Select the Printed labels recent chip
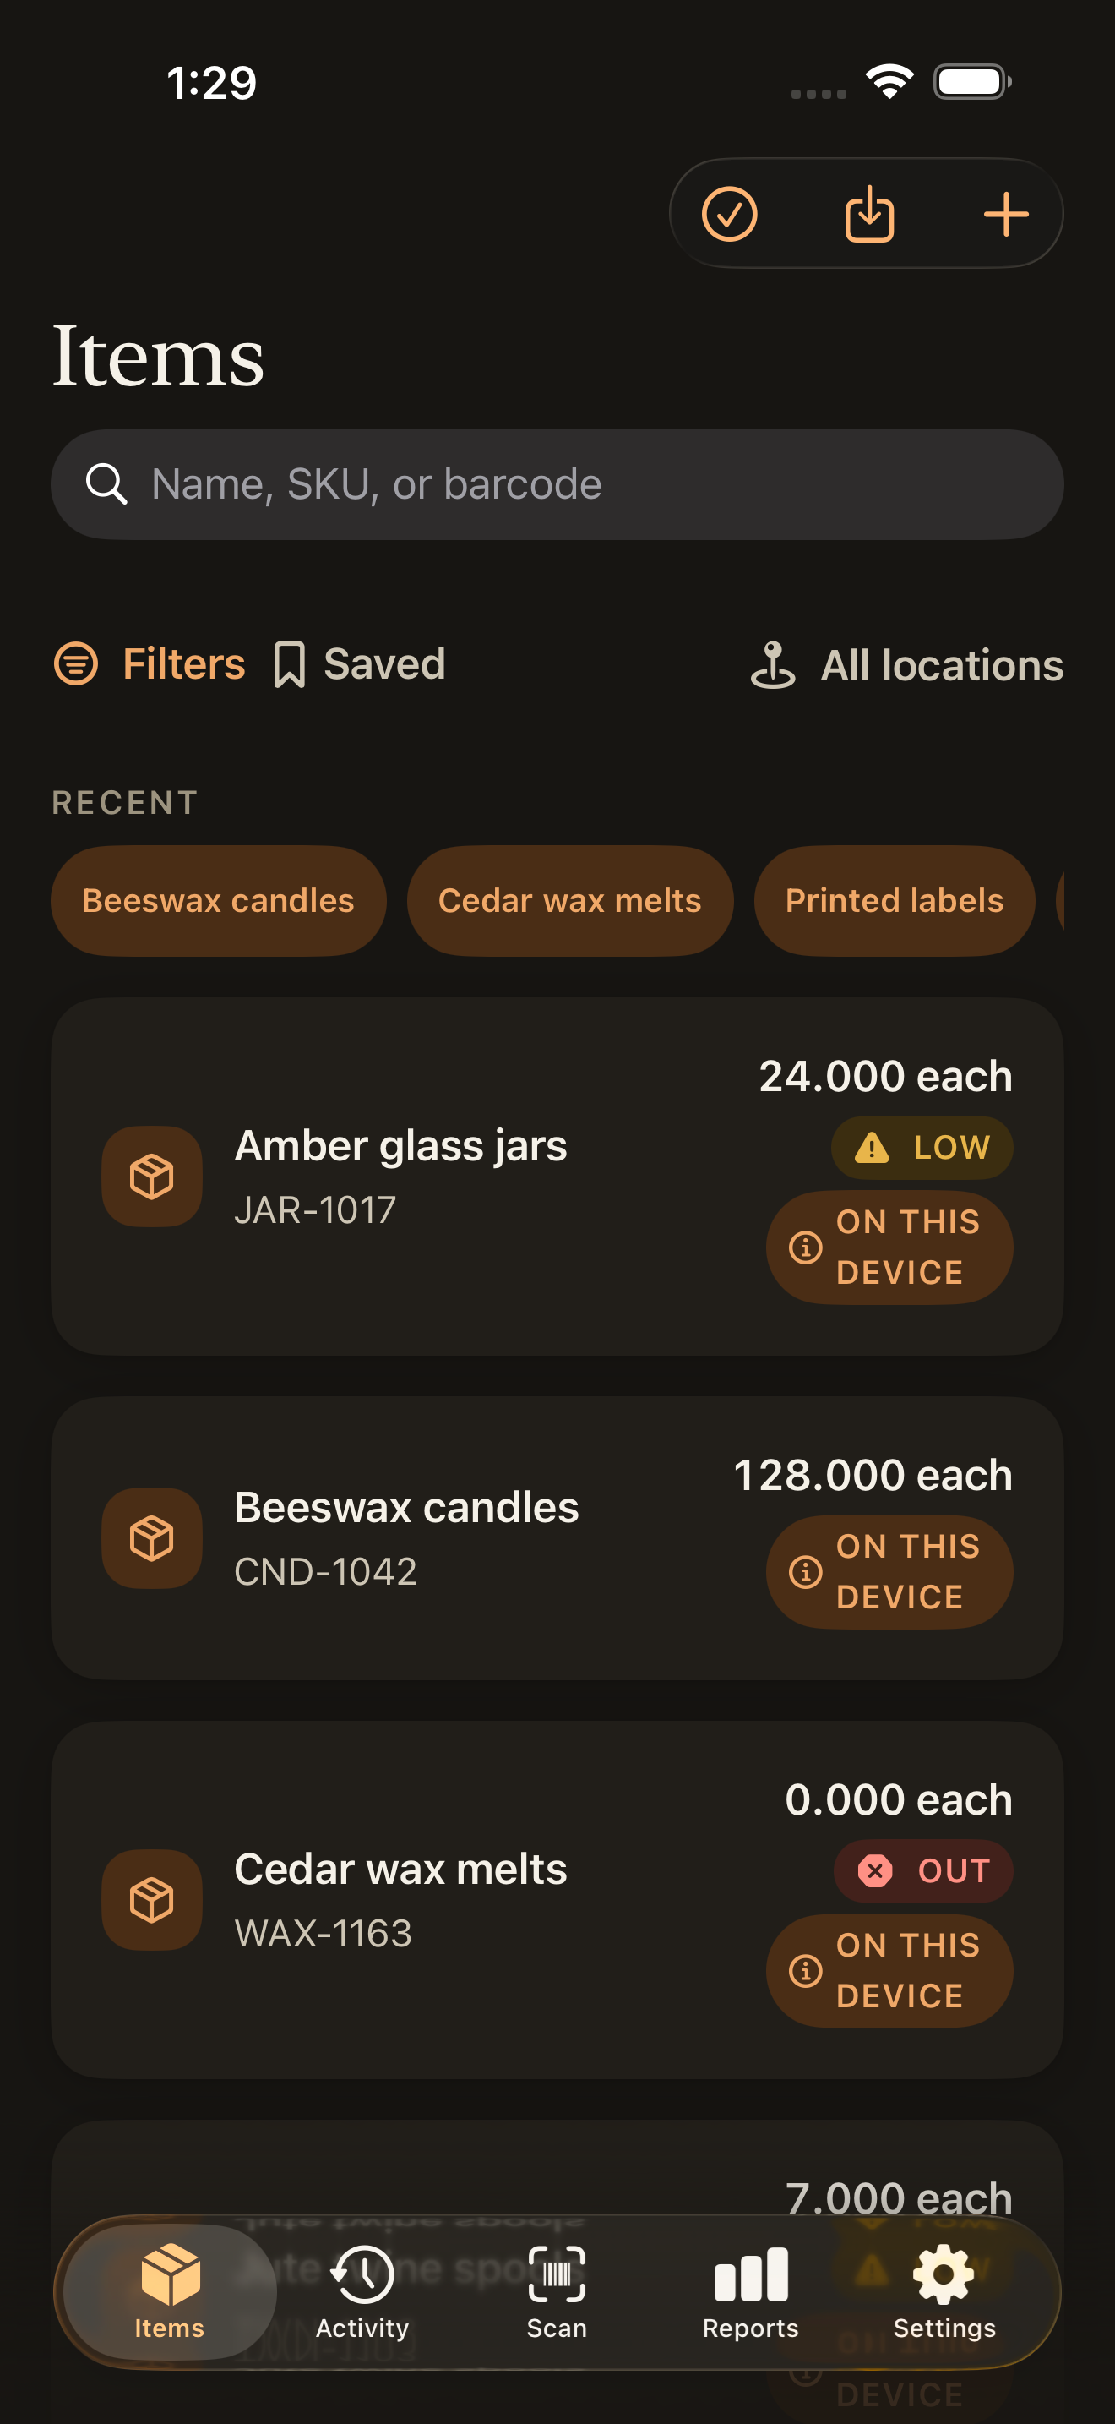This screenshot has width=1115, height=2424. point(894,900)
